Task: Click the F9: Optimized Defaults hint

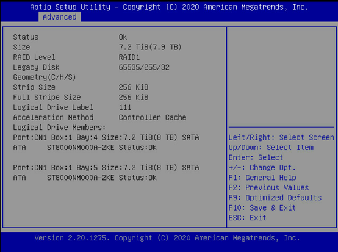Action: (x=275, y=198)
